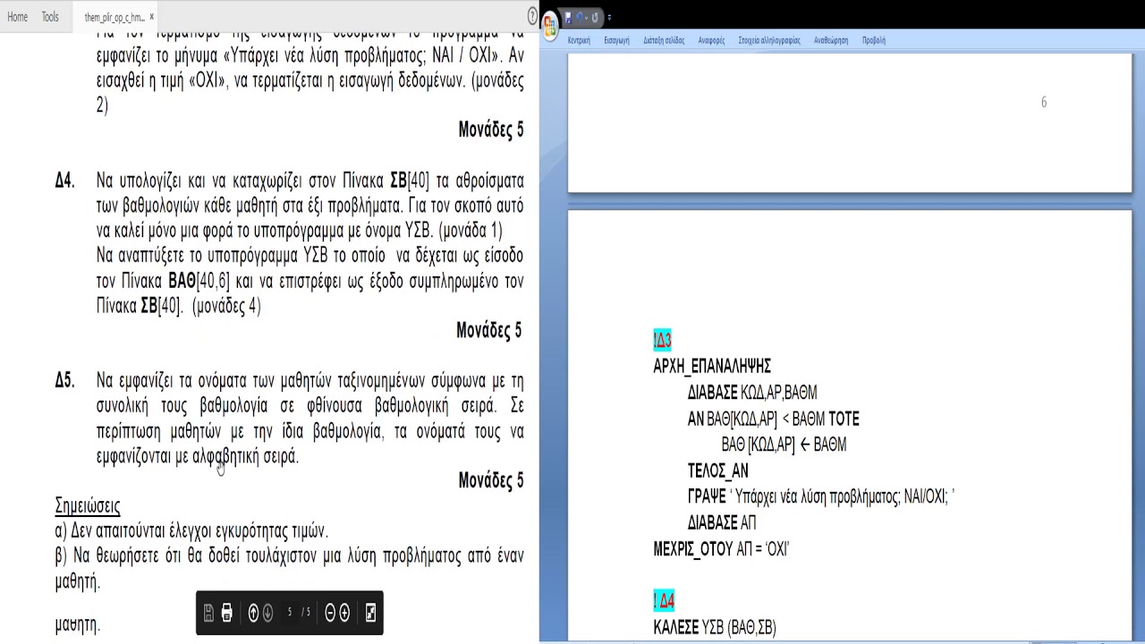This screenshot has width=1145, height=644.
Task: Click Μονάδες 5 below the Δ5 question
Action: pos(491,481)
